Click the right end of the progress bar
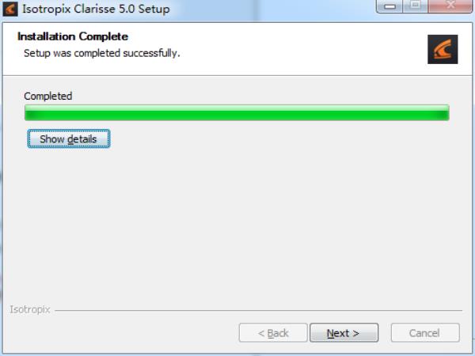Image resolution: width=475 pixels, height=356 pixels. coord(444,112)
